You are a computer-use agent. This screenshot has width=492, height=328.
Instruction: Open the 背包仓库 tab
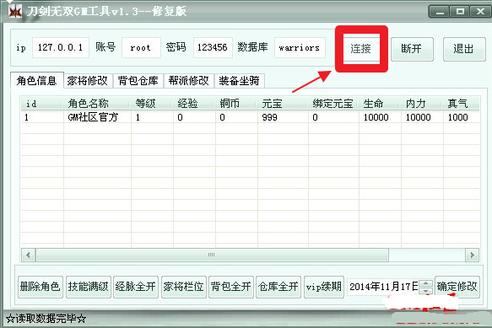click(138, 81)
